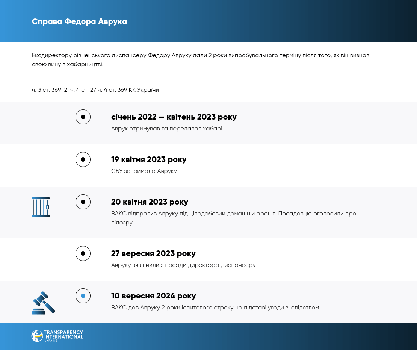Viewport: 417px width, 350px height.
Task: Click heading 'січень 2022 — квітень 2023 року'
Action: [174, 117]
